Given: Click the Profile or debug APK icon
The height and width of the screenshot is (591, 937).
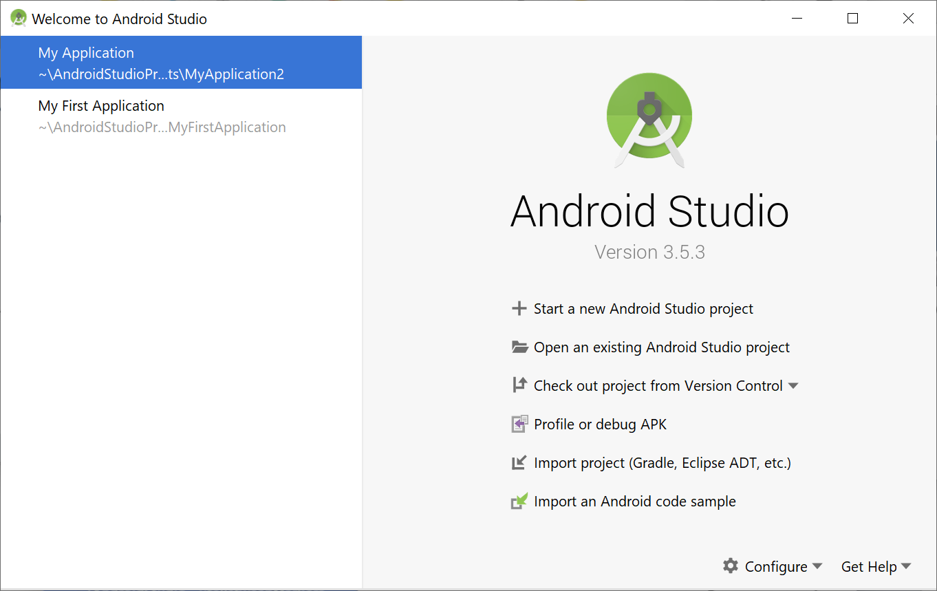Looking at the screenshot, I should (x=519, y=425).
